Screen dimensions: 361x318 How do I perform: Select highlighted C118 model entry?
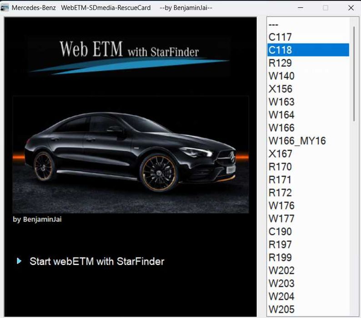308,50
